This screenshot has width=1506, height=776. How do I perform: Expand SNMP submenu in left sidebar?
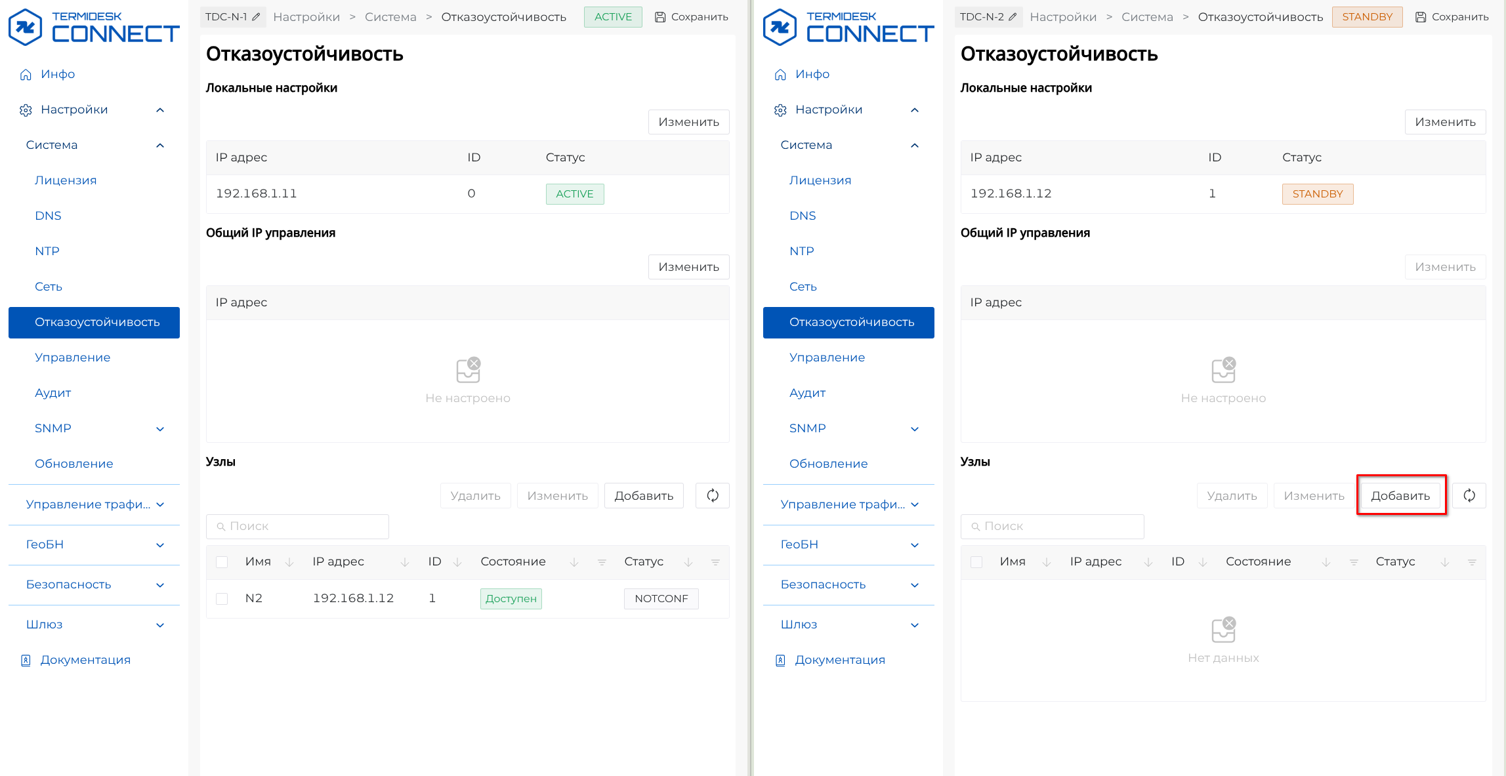pyautogui.click(x=160, y=429)
